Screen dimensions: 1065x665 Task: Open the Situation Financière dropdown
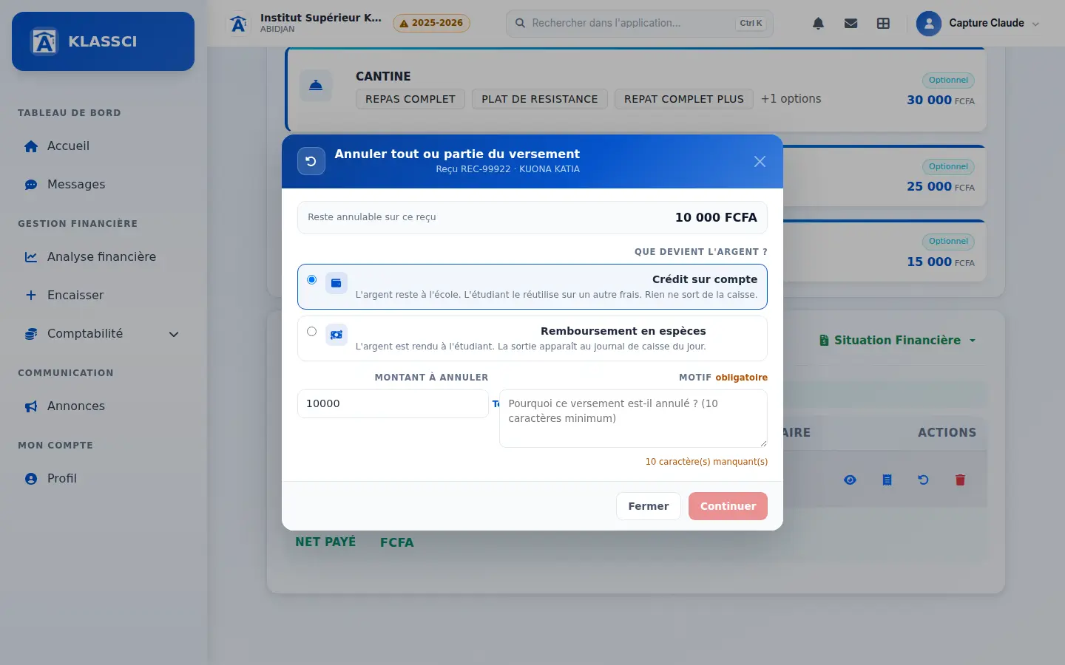pyautogui.click(x=898, y=341)
